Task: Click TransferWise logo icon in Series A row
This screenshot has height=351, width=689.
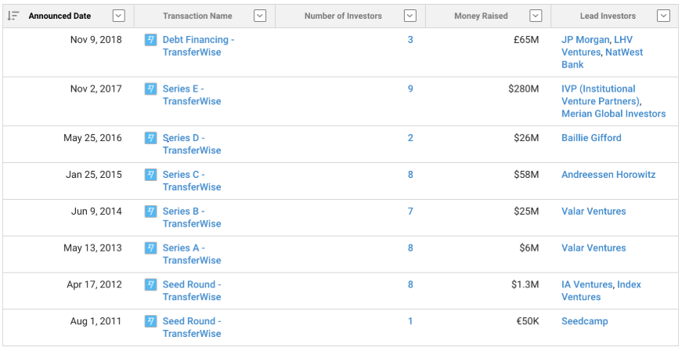Action: pyautogui.click(x=150, y=248)
